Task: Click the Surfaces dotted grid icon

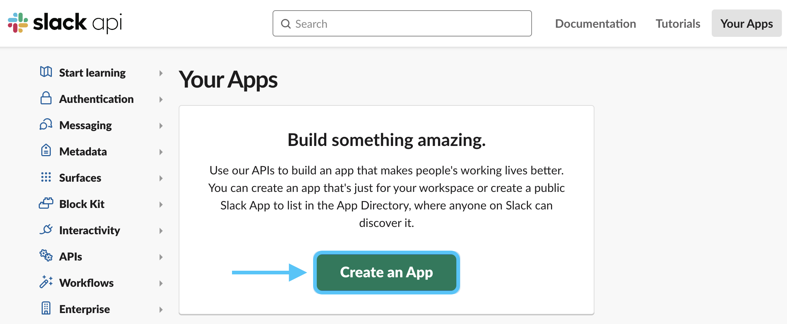Action: pyautogui.click(x=46, y=177)
